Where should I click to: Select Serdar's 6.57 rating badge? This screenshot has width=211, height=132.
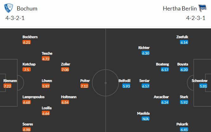(146, 86)
